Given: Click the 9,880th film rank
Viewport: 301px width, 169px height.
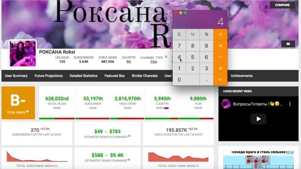Looking at the screenshot, I should tap(198, 99).
